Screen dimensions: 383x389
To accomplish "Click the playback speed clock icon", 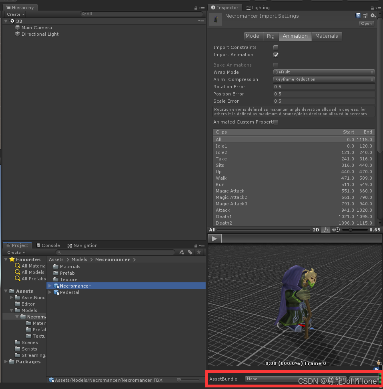I will (x=336, y=230).
